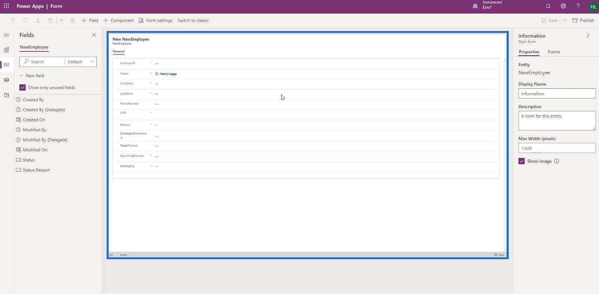Open the Default field filter dropdown

point(80,62)
